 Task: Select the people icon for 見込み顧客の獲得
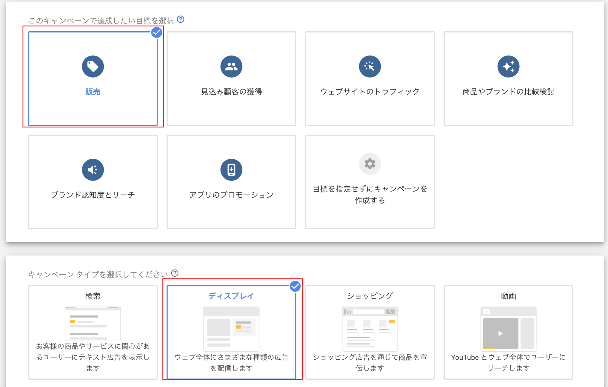(231, 66)
